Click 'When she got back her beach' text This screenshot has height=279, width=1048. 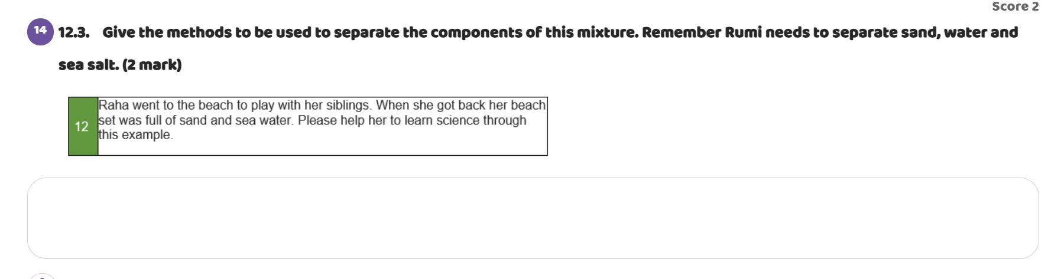coord(460,106)
